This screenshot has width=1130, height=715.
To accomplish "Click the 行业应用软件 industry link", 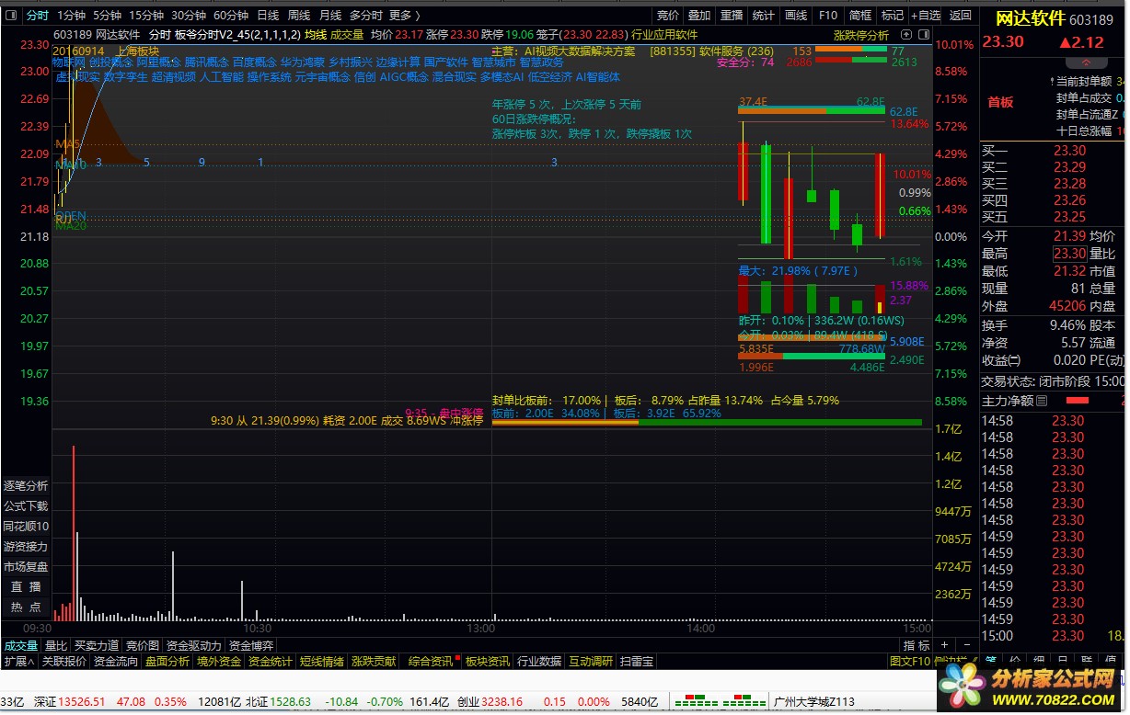I will coord(664,34).
